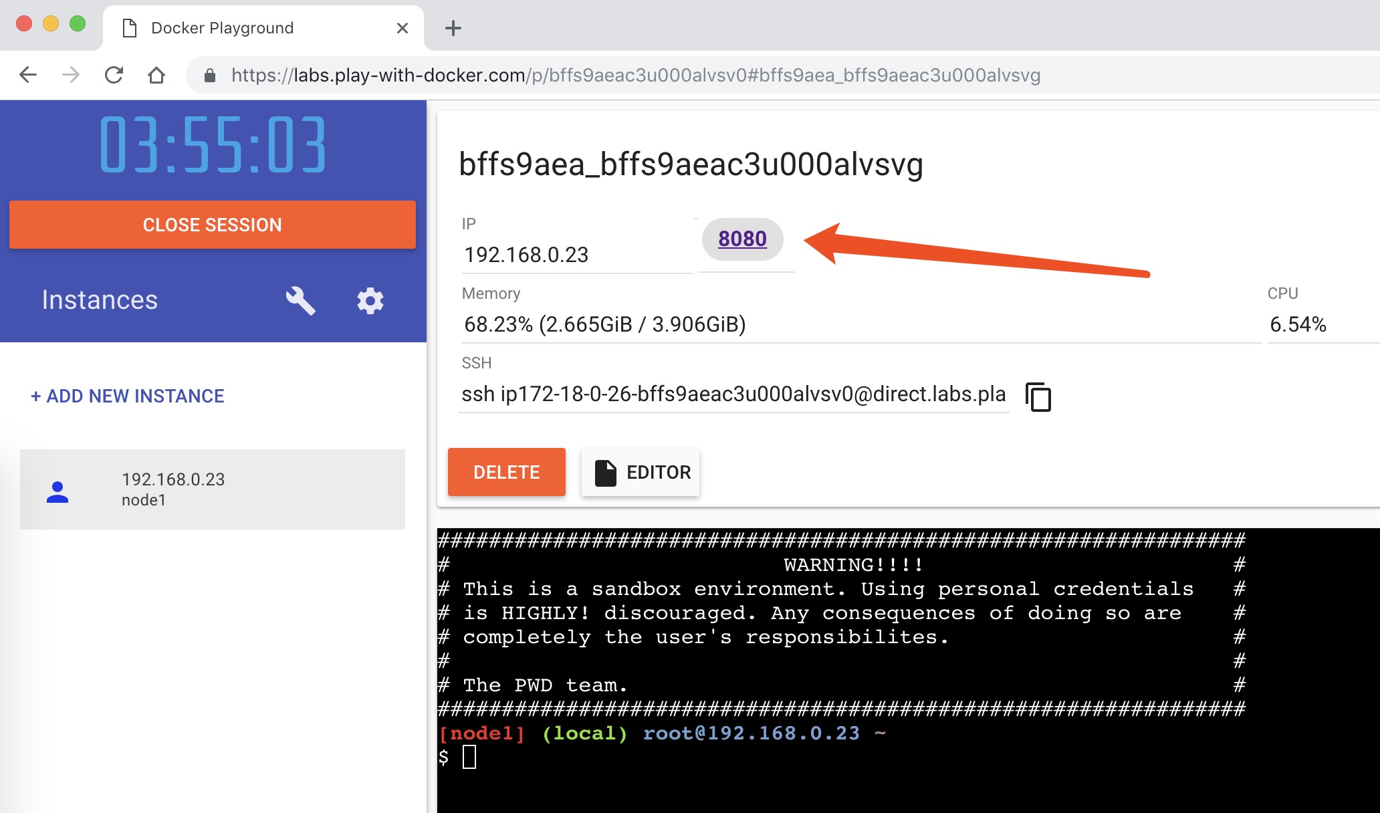Click the lock icon in address bar
This screenshot has height=813, width=1380.
209,76
